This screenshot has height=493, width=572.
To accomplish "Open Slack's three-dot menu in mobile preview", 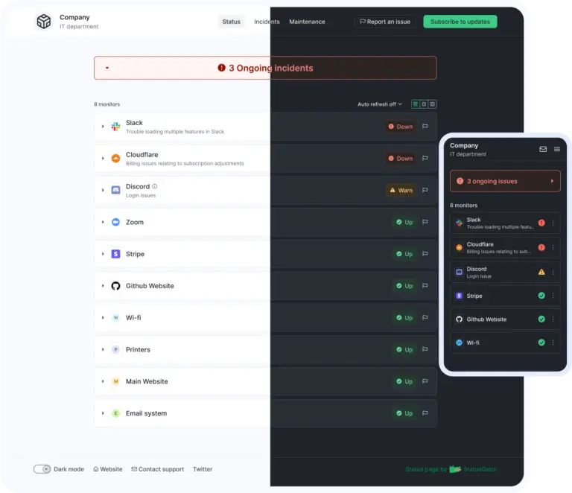I will pyautogui.click(x=553, y=223).
